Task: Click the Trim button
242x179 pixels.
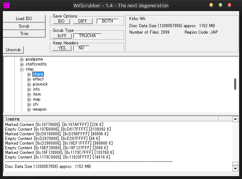Action: (24, 34)
